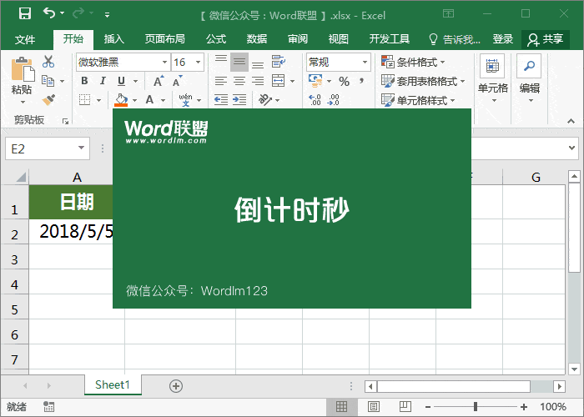Open 条件格式 conditional formatting
The image size is (584, 417).
[x=413, y=63]
